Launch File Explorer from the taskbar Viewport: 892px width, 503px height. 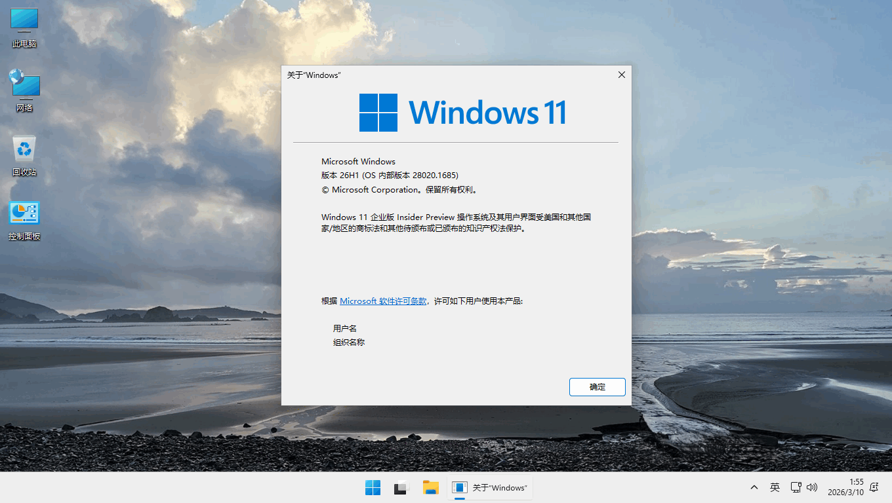tap(430, 487)
